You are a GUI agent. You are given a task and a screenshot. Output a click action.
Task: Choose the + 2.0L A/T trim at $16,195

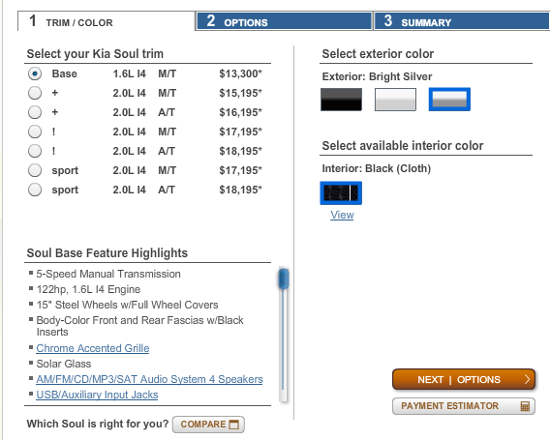tap(35, 112)
